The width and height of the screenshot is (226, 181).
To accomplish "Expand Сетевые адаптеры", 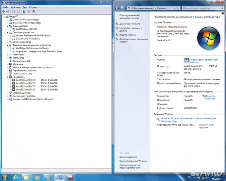I will (x=7, y=93).
